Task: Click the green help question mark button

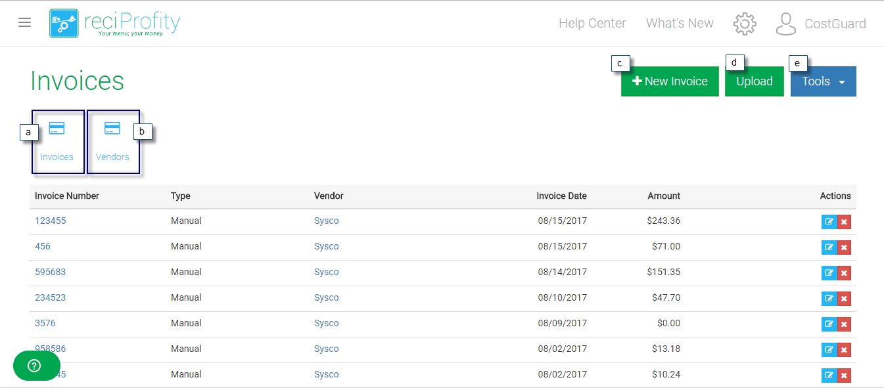Action: click(36, 366)
